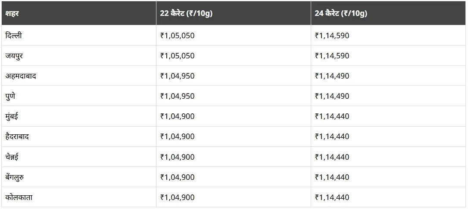Click कोलकाता 24 carat price cell
468x209 pixels.
[388, 197]
